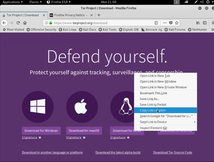Click Download for Windows button

41,131
